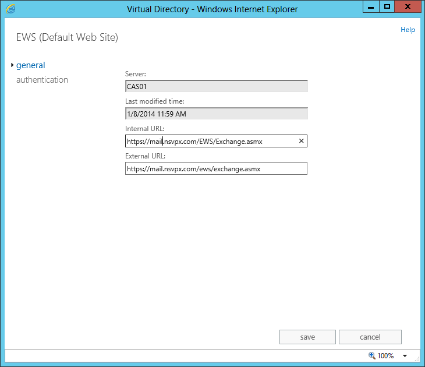Click the Internet Explorer icon in title bar
Screen dimensions: 425x367
coord(10,9)
